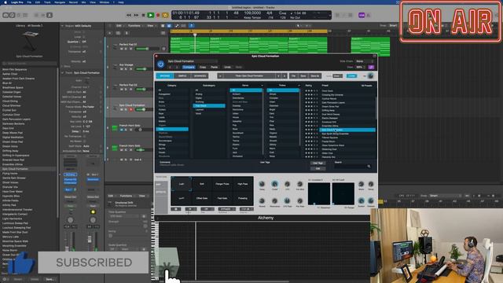Click the Save button in Alchemy
This screenshot has height=283, width=503.
pos(303,75)
